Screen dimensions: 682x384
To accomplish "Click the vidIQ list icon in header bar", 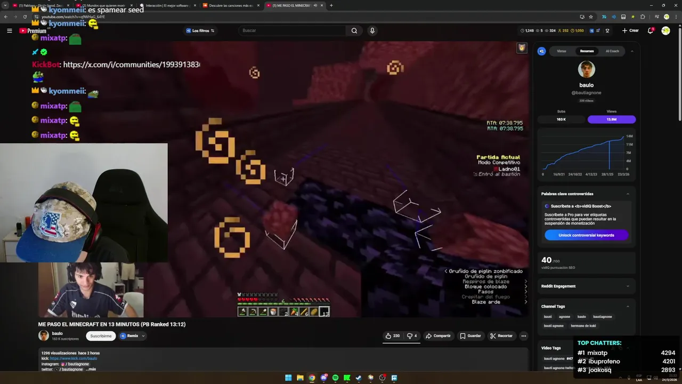I will [x=598, y=30].
